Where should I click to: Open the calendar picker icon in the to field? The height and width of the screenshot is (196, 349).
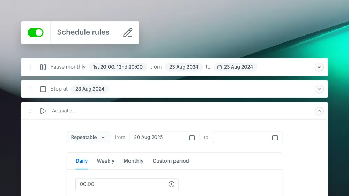point(275,138)
